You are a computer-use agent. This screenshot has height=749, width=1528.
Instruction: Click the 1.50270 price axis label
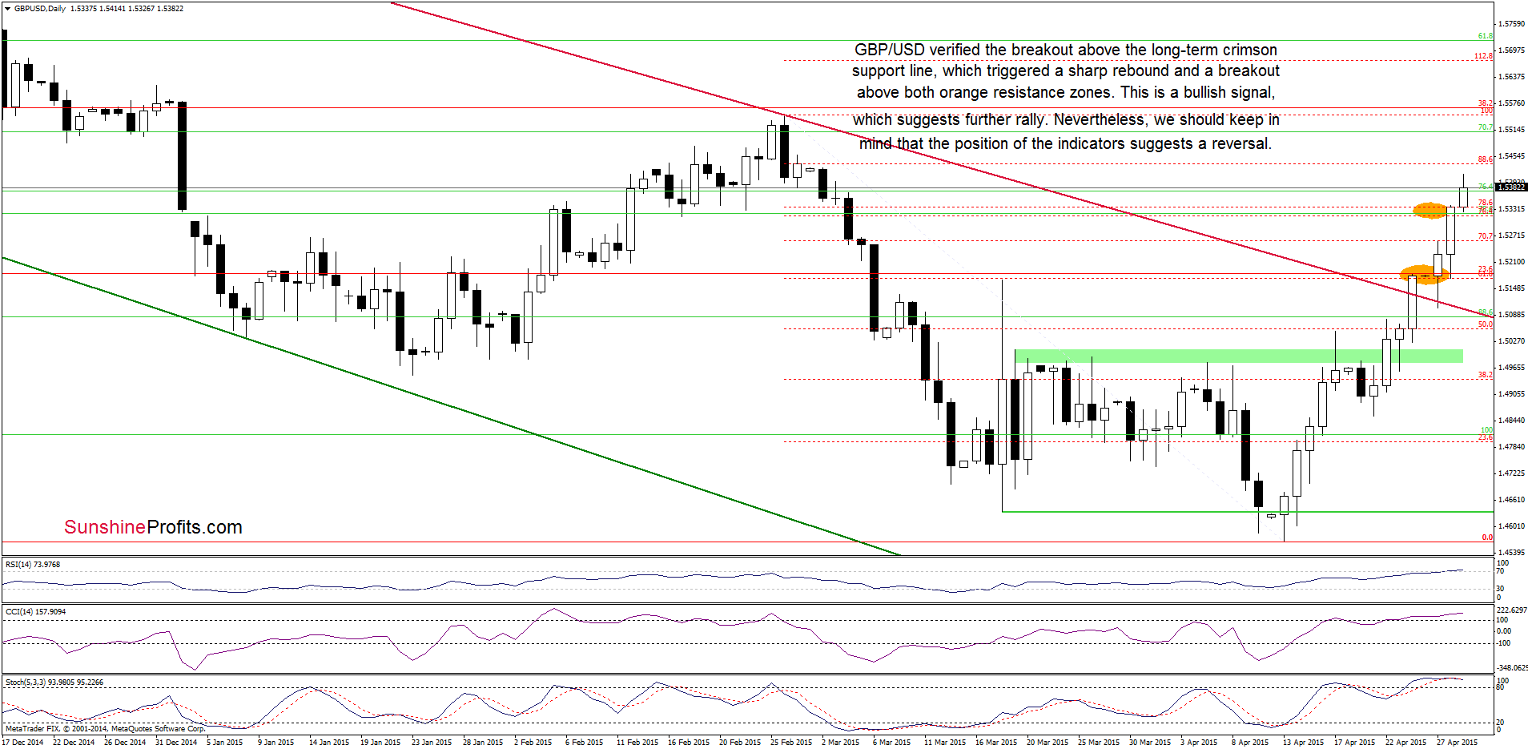(x=1511, y=341)
